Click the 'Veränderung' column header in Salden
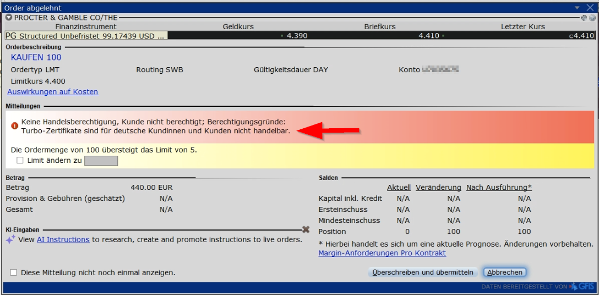Viewport: 599px width, 295px height. [438, 188]
